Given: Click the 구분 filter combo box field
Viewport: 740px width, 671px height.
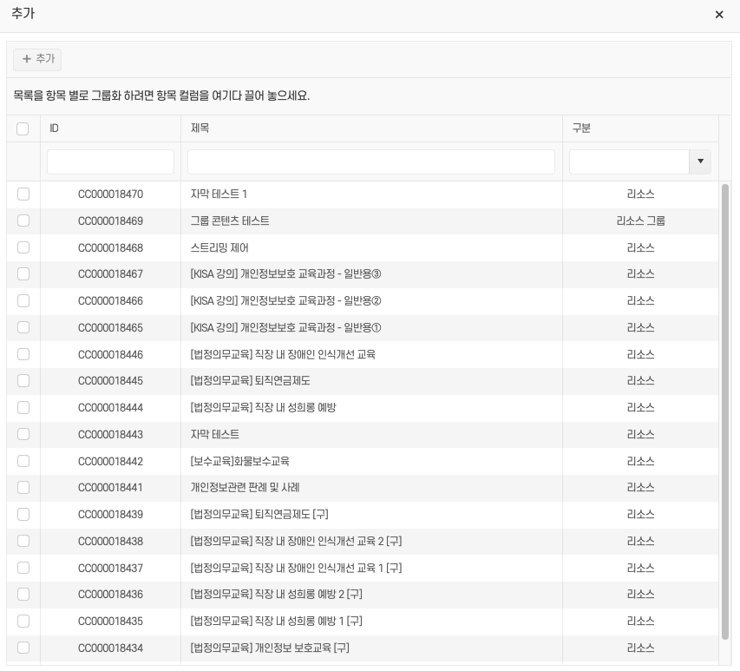Looking at the screenshot, I should coord(628,162).
